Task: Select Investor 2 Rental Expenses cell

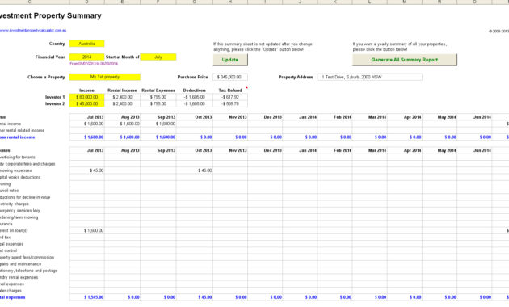Action: tap(158, 104)
